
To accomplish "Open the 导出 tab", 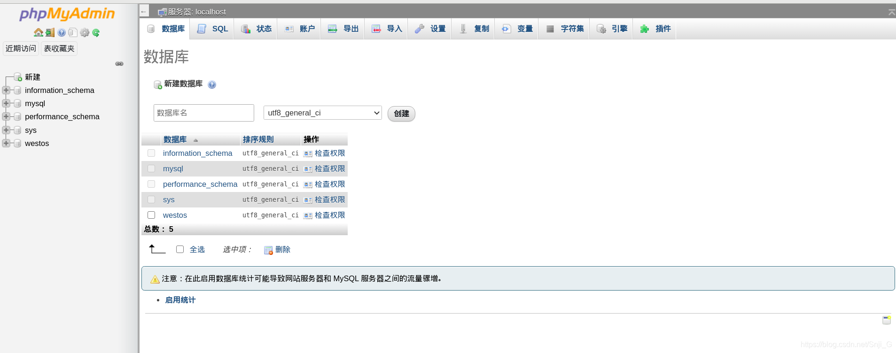I will click(x=343, y=29).
